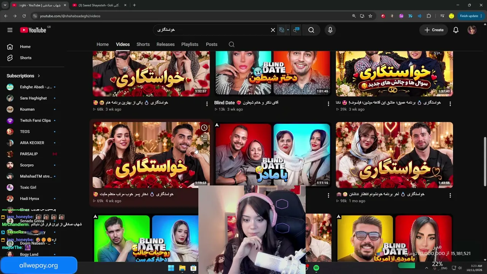Open the ARIA KEOXER subscription

click(x=32, y=143)
